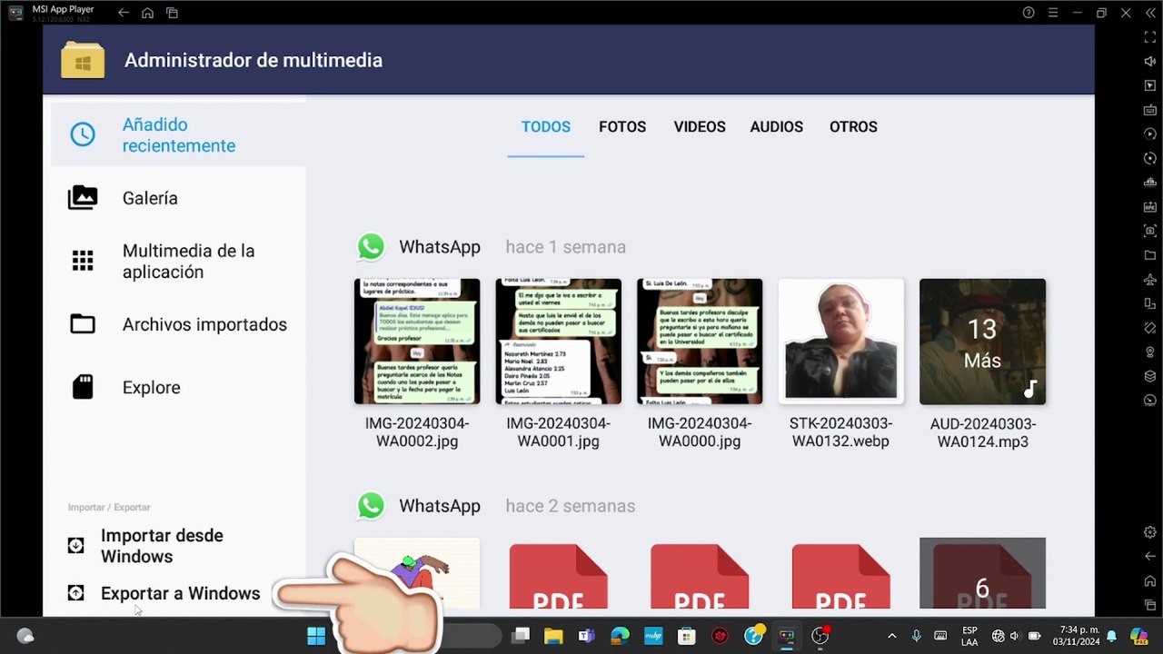
Task: Open Microsoft Store from the taskbar
Action: coord(687,636)
